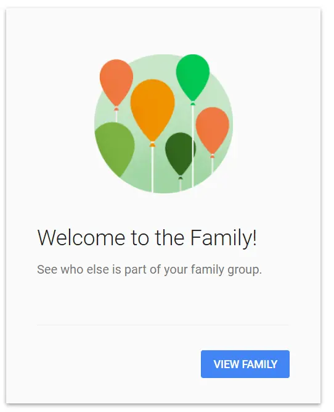
Task: Click the dark green small balloon
Action: click(x=180, y=154)
